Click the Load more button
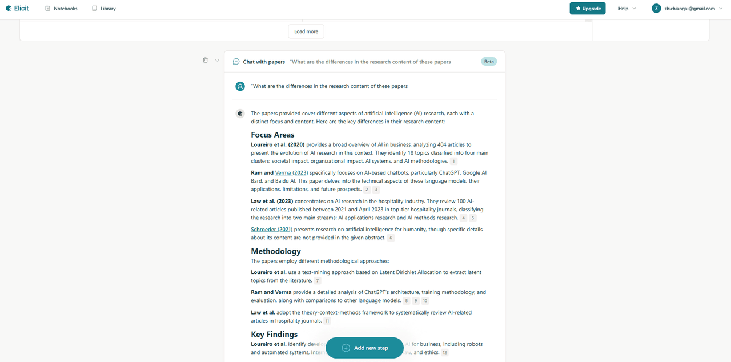 tap(306, 31)
